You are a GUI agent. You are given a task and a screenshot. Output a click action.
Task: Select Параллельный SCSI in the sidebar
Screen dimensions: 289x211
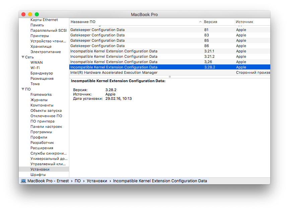49,30
